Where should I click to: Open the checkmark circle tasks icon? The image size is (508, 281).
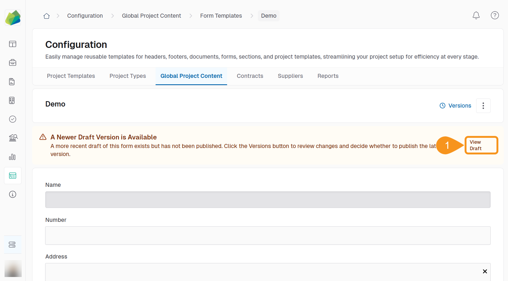(13, 119)
